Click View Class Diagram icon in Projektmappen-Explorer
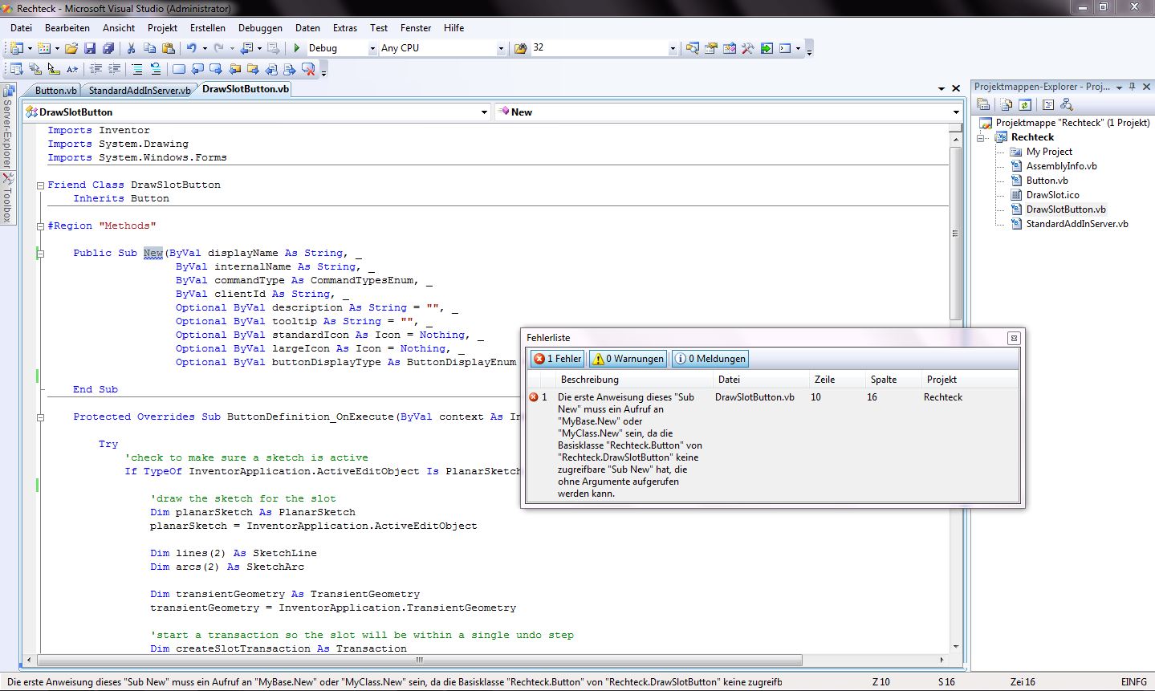This screenshot has width=1155, height=691. (1067, 104)
